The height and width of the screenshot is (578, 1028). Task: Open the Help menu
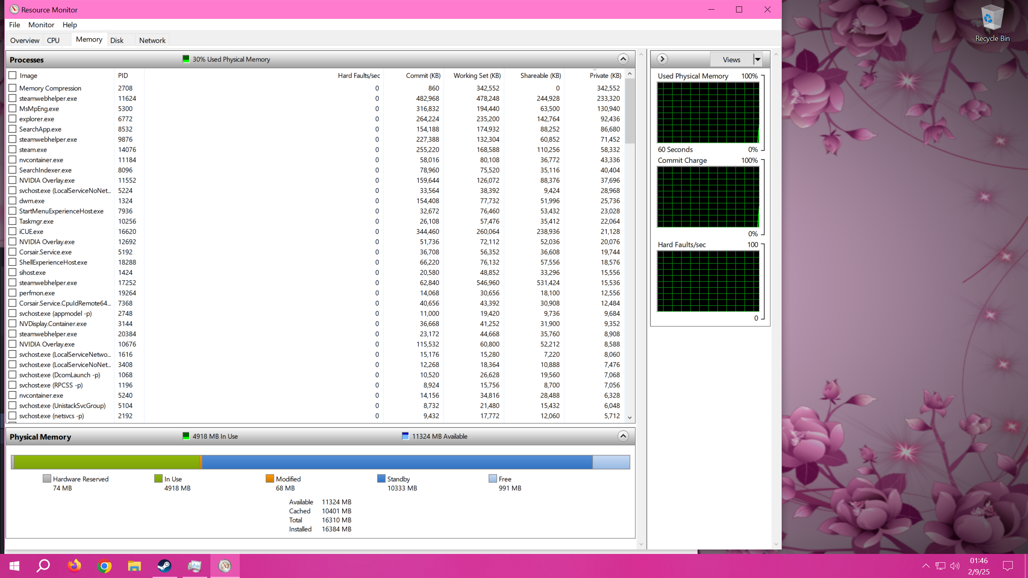69,24
